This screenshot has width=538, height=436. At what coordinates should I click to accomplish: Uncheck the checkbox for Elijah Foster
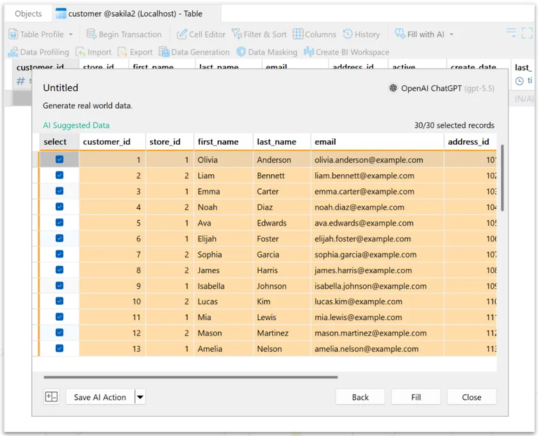click(60, 238)
